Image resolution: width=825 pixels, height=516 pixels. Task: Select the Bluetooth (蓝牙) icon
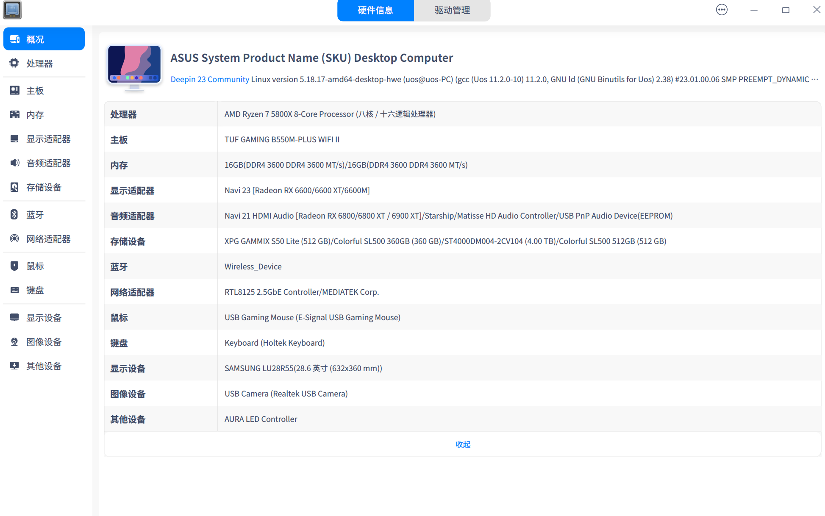tap(14, 214)
